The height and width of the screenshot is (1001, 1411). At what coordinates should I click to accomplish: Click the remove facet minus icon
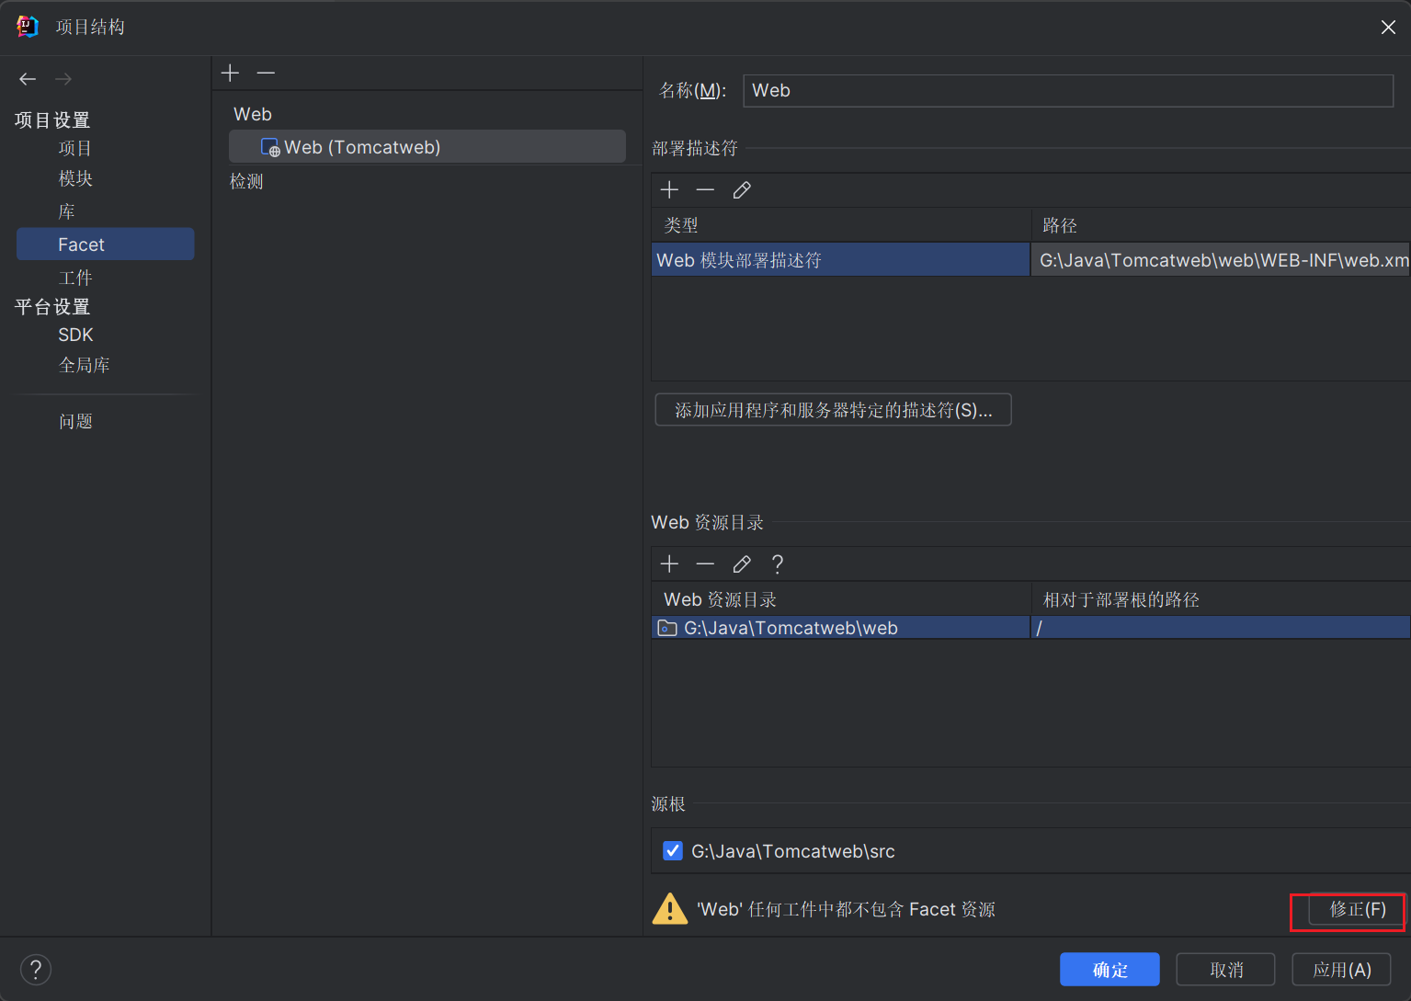266,73
